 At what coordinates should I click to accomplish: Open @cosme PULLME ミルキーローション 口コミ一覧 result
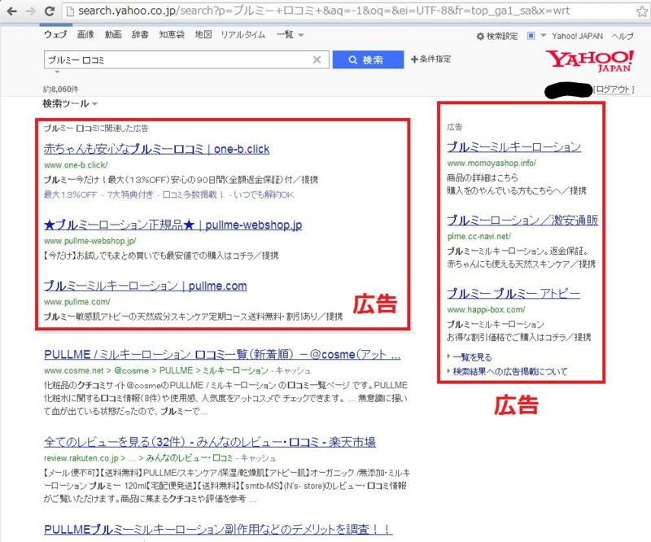click(x=222, y=355)
